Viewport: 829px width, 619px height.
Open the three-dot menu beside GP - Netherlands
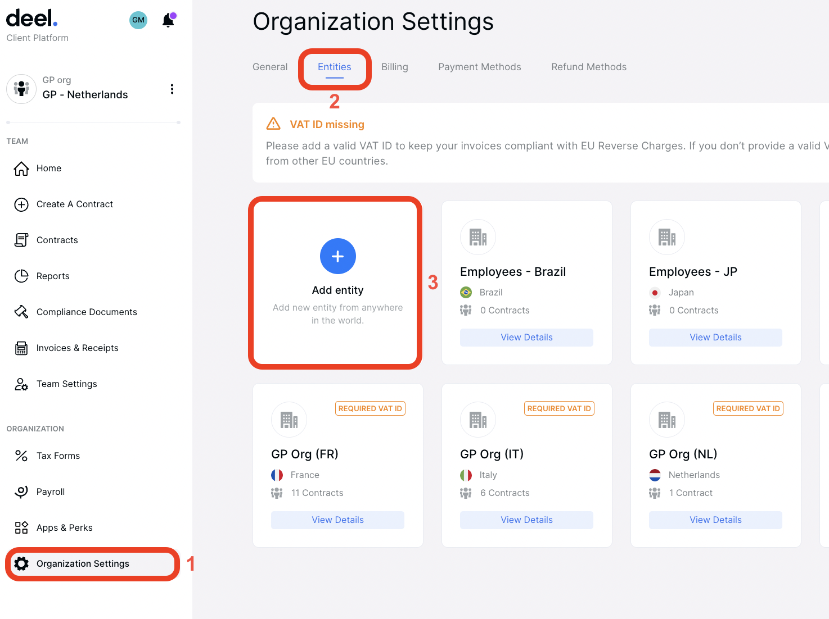tap(172, 89)
